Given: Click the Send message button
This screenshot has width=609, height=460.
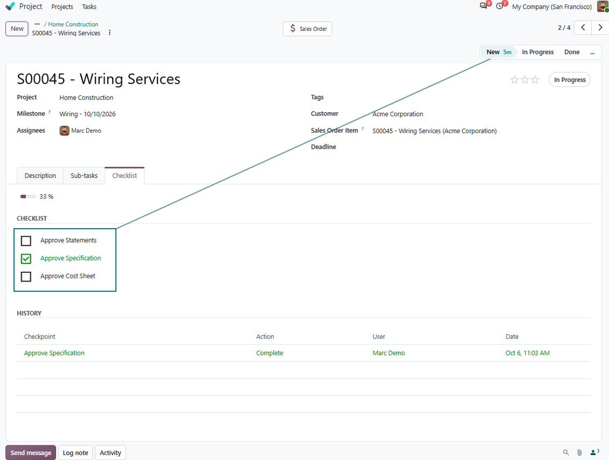Looking at the screenshot, I should click(x=31, y=452).
